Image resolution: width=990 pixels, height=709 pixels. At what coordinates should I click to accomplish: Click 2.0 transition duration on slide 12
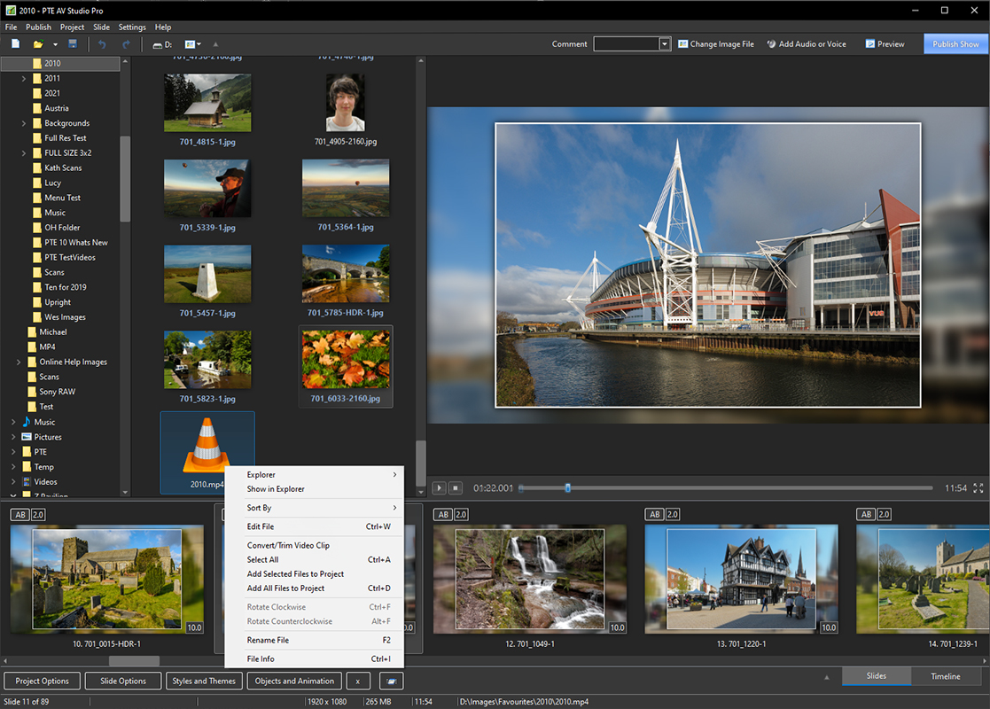[x=461, y=515]
